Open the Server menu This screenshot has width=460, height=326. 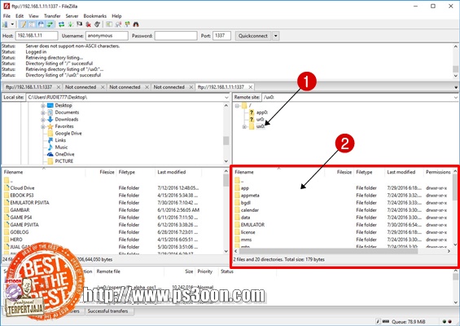click(x=72, y=15)
